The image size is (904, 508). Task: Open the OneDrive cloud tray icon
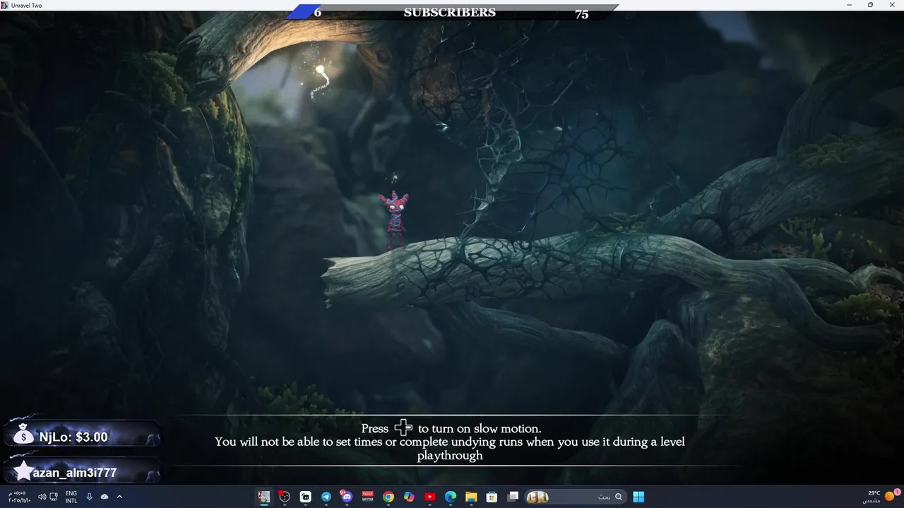pyautogui.click(x=105, y=497)
